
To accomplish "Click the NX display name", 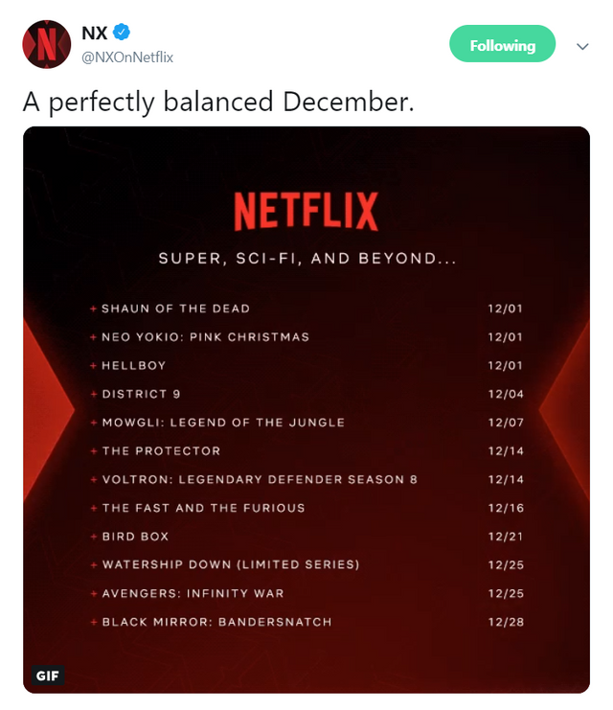I will point(95,32).
